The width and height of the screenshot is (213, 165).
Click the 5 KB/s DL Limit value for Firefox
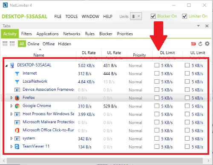(x=167, y=98)
